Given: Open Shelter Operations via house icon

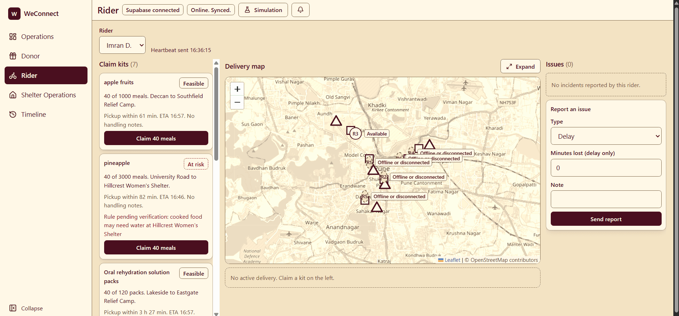Looking at the screenshot, I should (13, 95).
